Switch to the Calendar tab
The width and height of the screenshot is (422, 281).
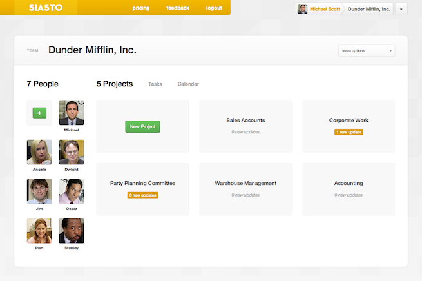(188, 84)
